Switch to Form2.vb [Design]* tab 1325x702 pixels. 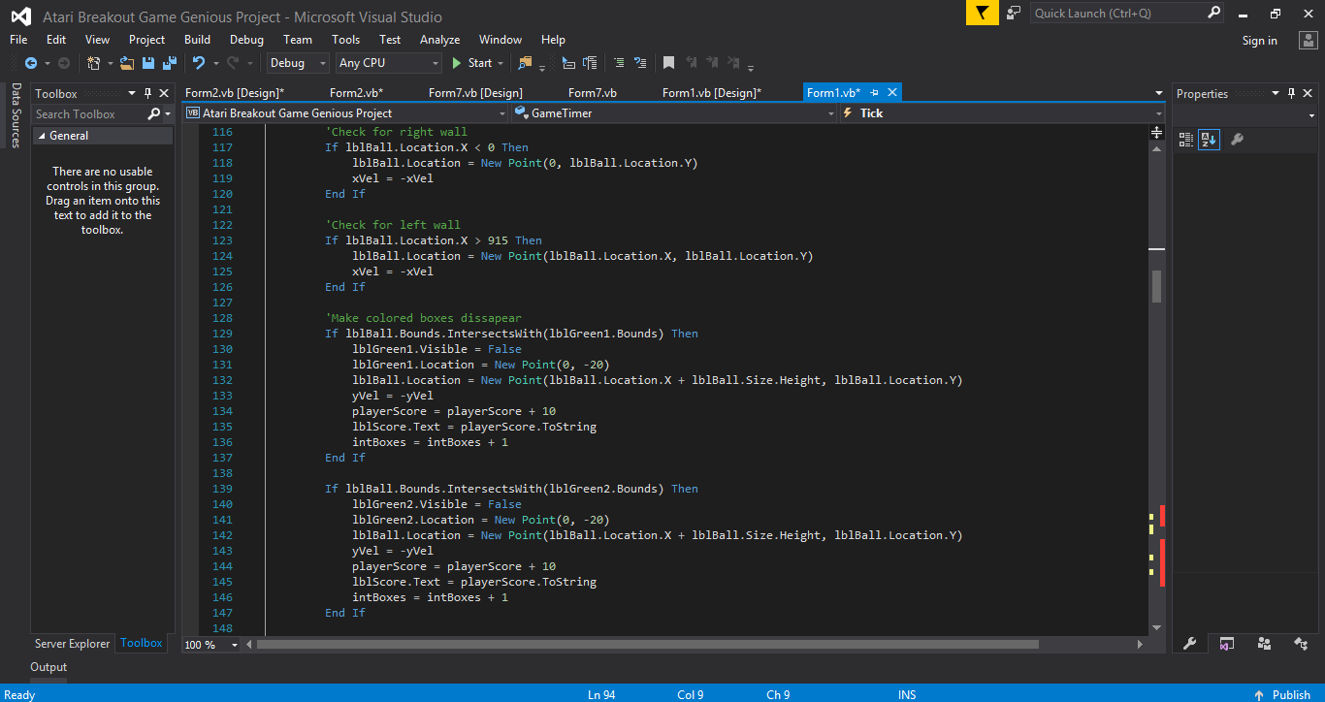[235, 93]
